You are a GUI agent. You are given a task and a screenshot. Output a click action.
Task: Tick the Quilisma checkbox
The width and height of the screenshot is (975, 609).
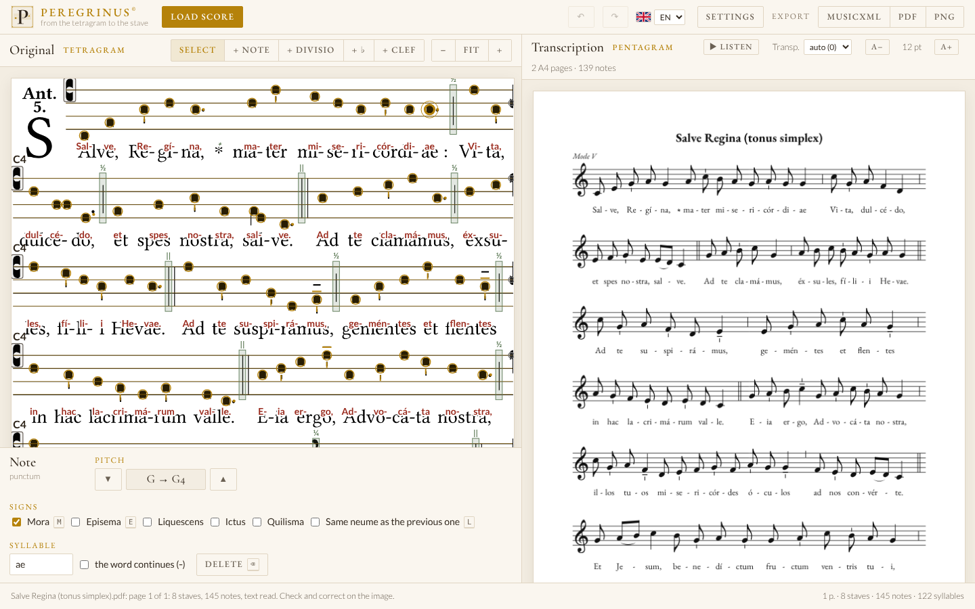(257, 522)
